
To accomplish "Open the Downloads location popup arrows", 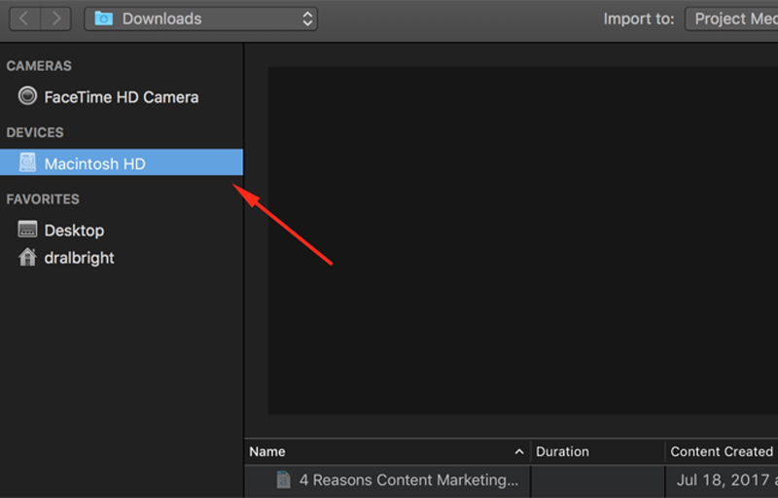I will pyautogui.click(x=308, y=18).
